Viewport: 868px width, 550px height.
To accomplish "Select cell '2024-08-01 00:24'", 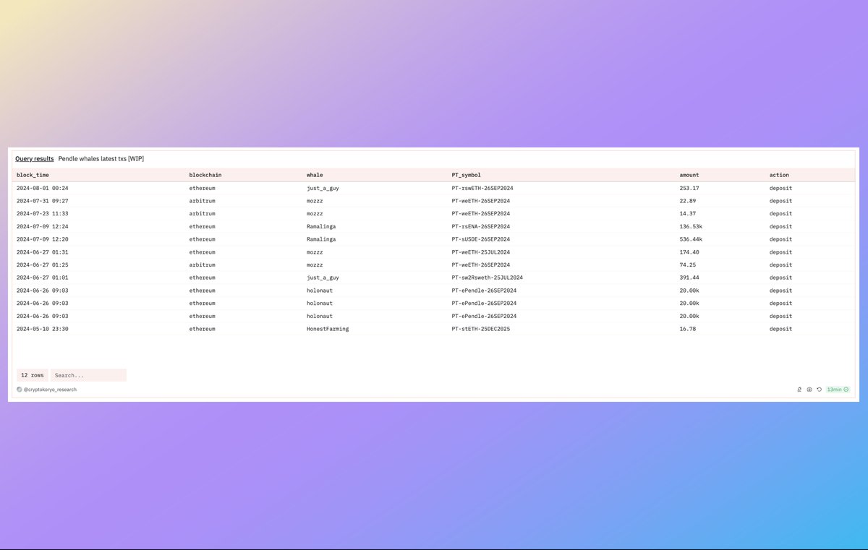I will [43, 188].
